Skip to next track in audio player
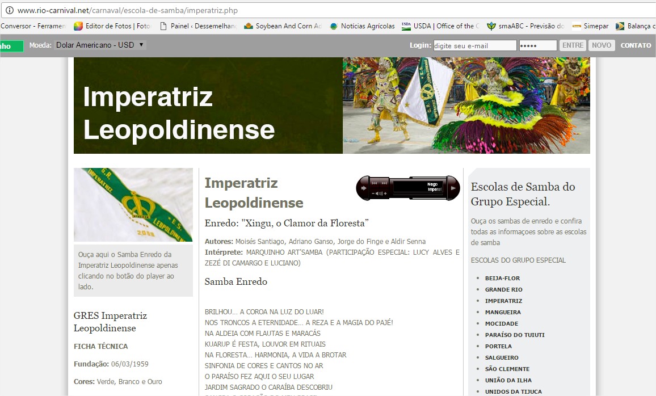The width and height of the screenshot is (656, 396). [384, 183]
